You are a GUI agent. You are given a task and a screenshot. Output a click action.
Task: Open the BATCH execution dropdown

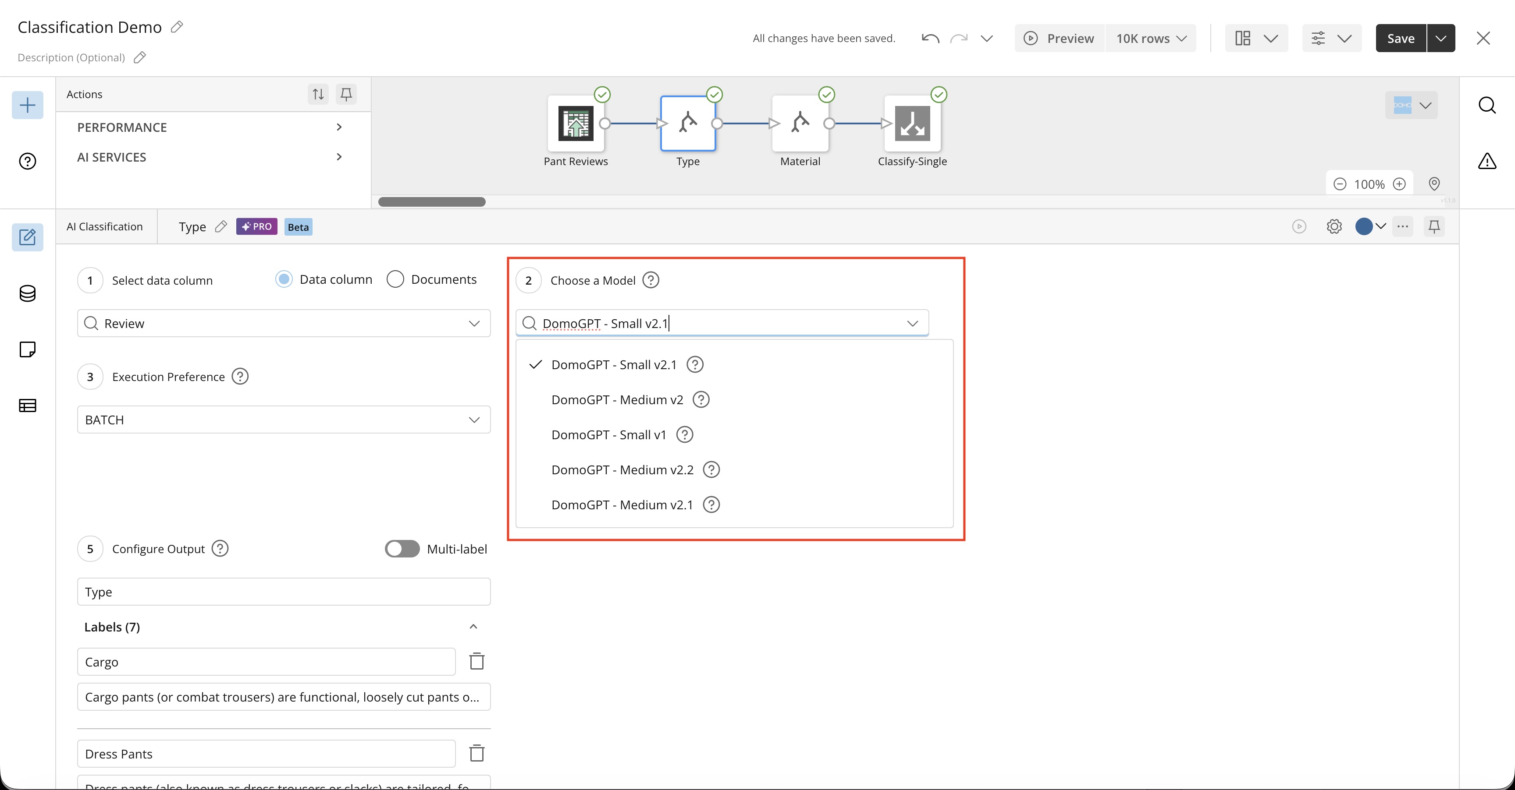(x=284, y=420)
